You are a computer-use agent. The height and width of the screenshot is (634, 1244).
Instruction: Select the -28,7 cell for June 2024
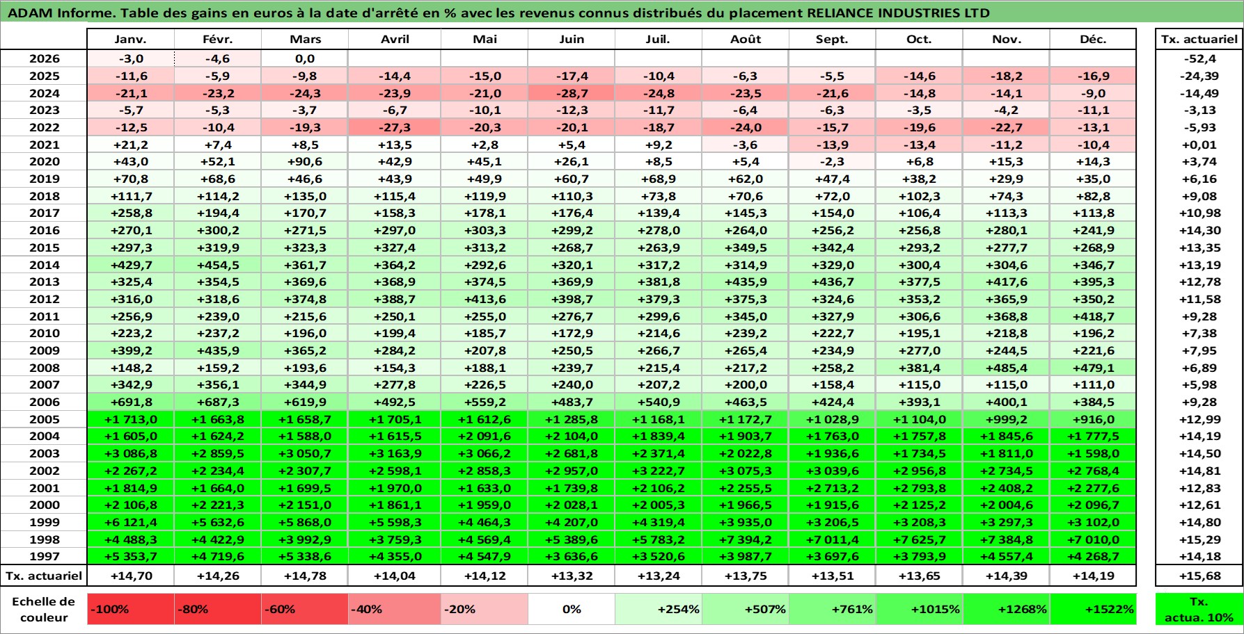(572, 93)
